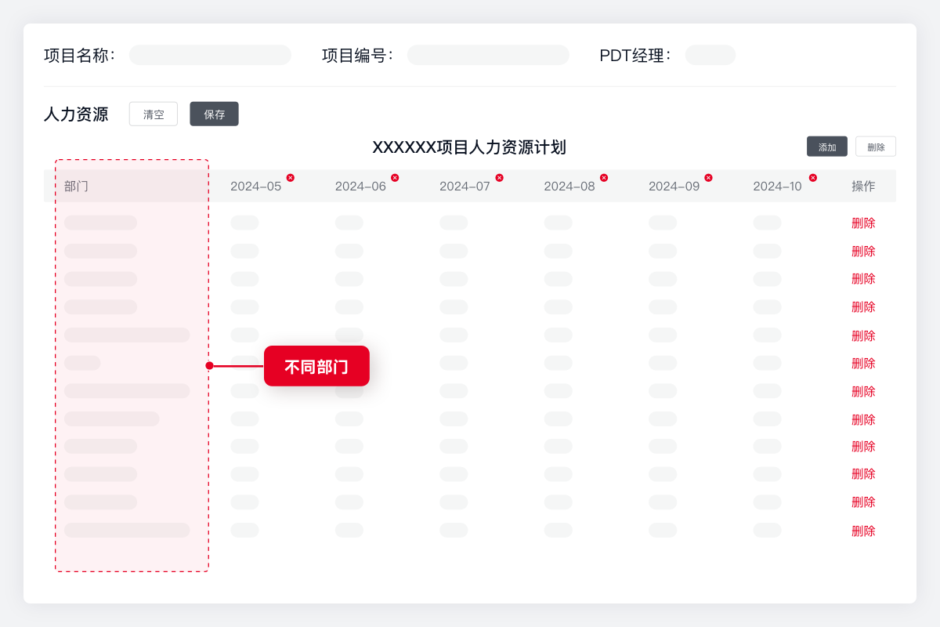Click the 清空 button
Image resolution: width=940 pixels, height=627 pixels.
pos(154,114)
